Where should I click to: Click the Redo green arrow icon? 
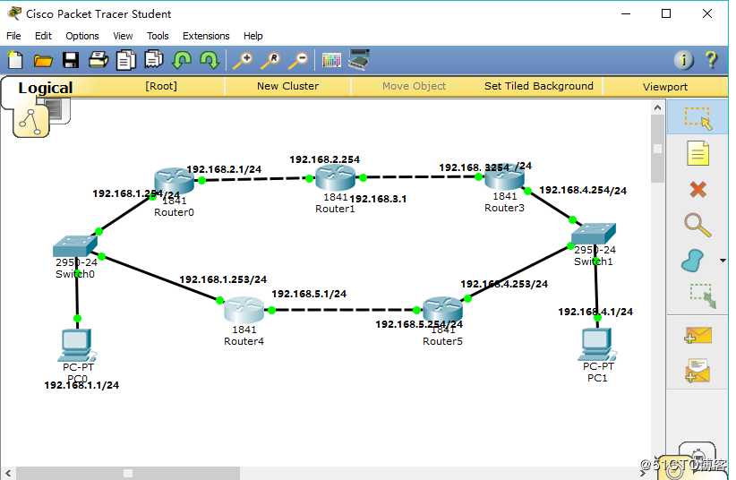(x=209, y=60)
